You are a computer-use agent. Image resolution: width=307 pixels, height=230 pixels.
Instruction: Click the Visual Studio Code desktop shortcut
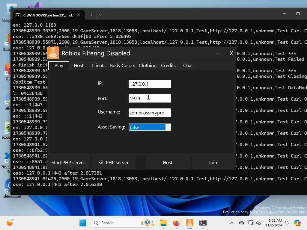pyautogui.click(x=6, y=162)
